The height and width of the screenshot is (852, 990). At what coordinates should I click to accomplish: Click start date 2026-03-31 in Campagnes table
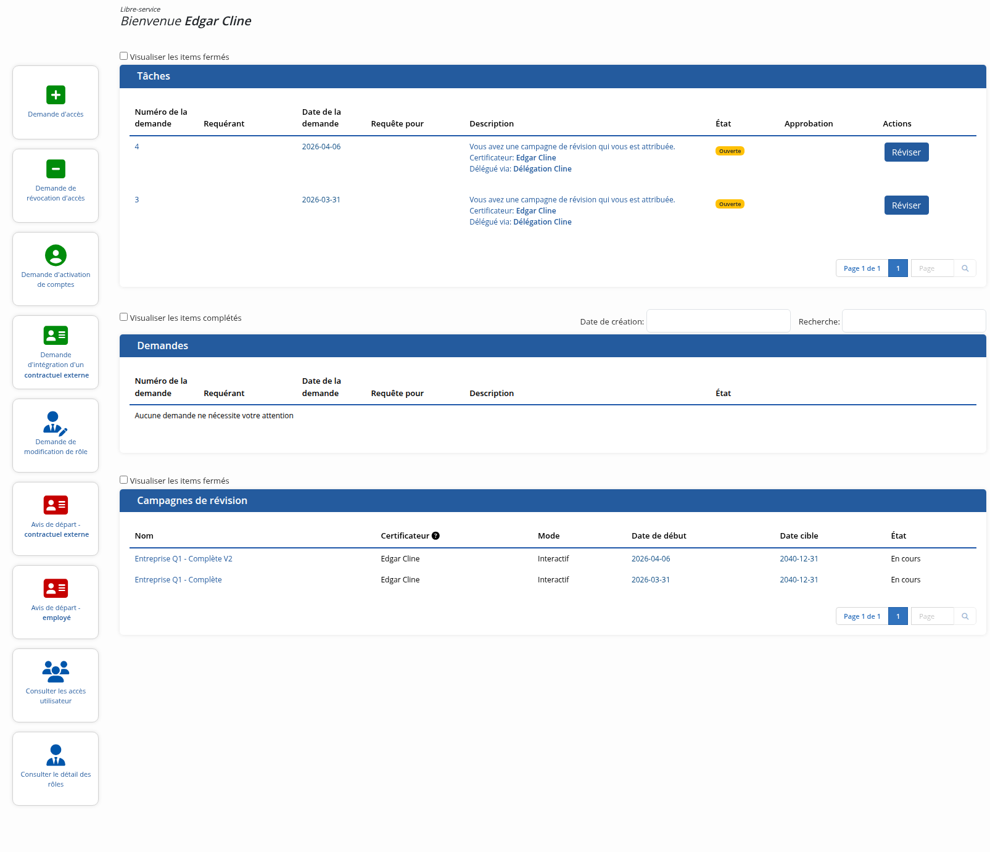[651, 580]
